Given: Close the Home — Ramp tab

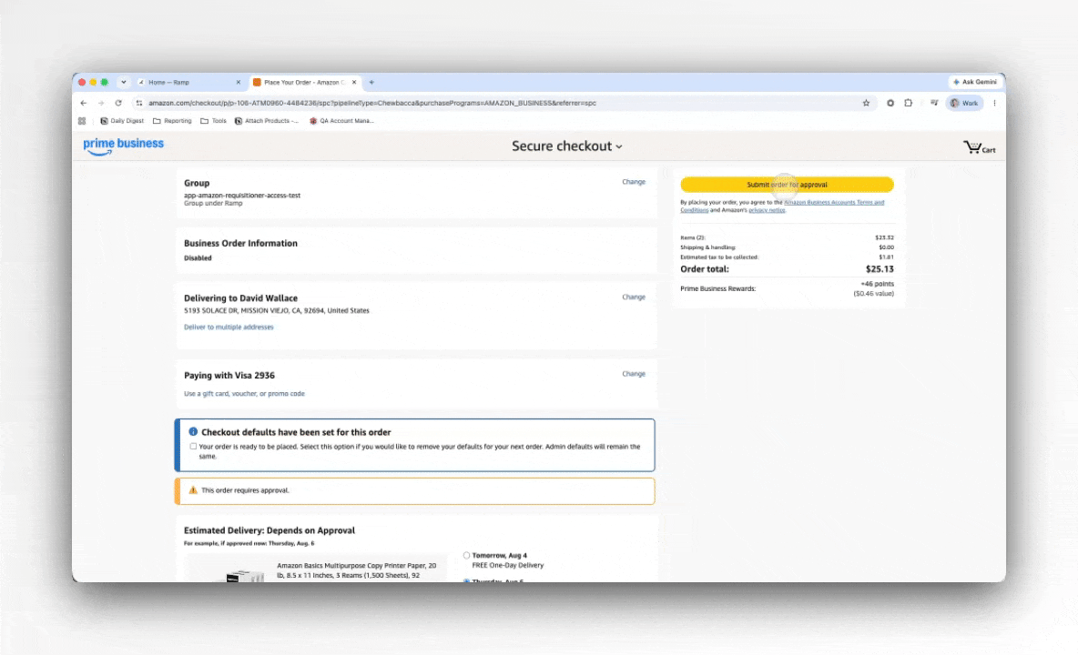Looking at the screenshot, I should tap(239, 83).
